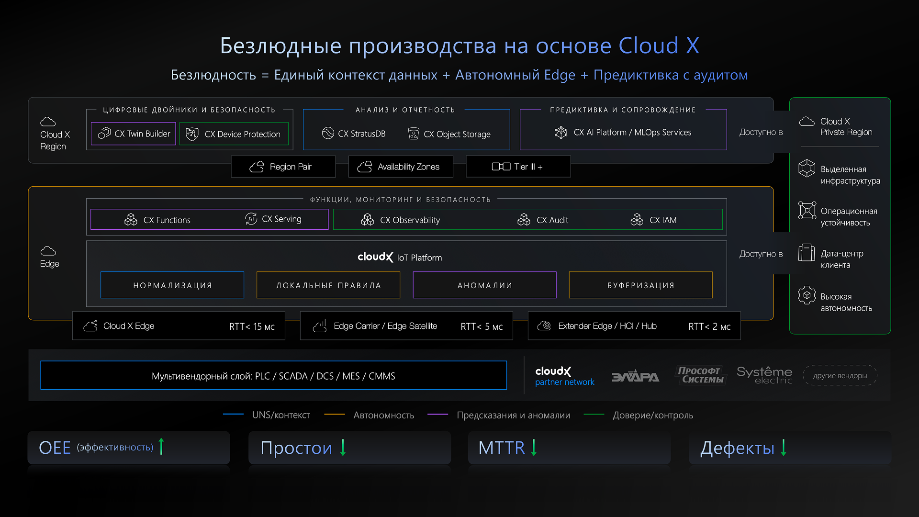Click the Edge cloud icon

48,251
